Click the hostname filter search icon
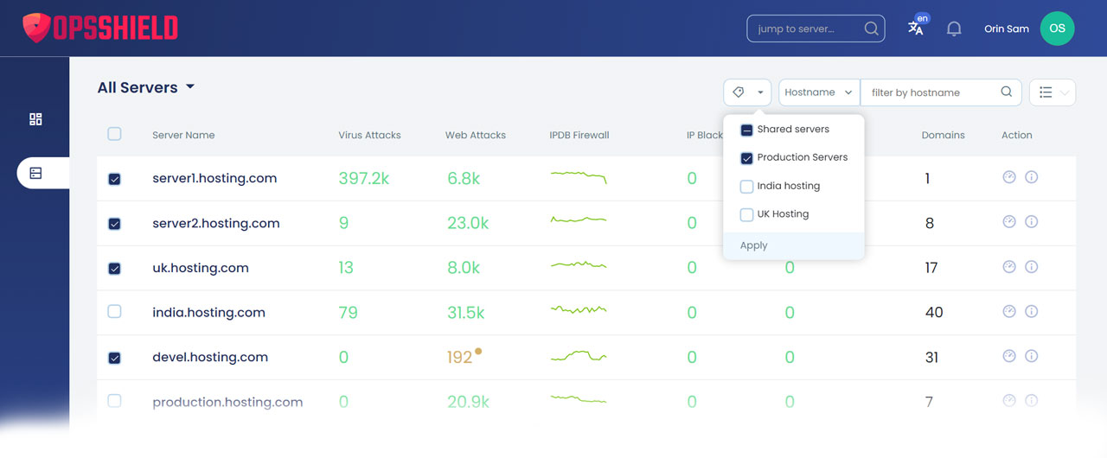This screenshot has height=458, width=1107. tap(1006, 92)
